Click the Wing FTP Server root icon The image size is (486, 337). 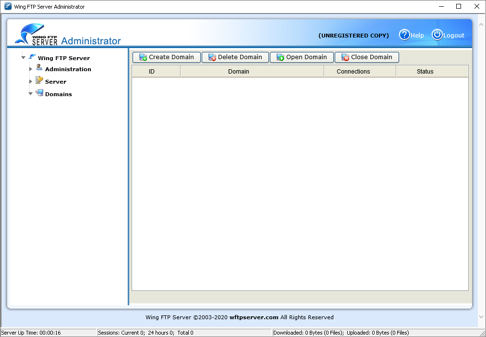(x=32, y=56)
